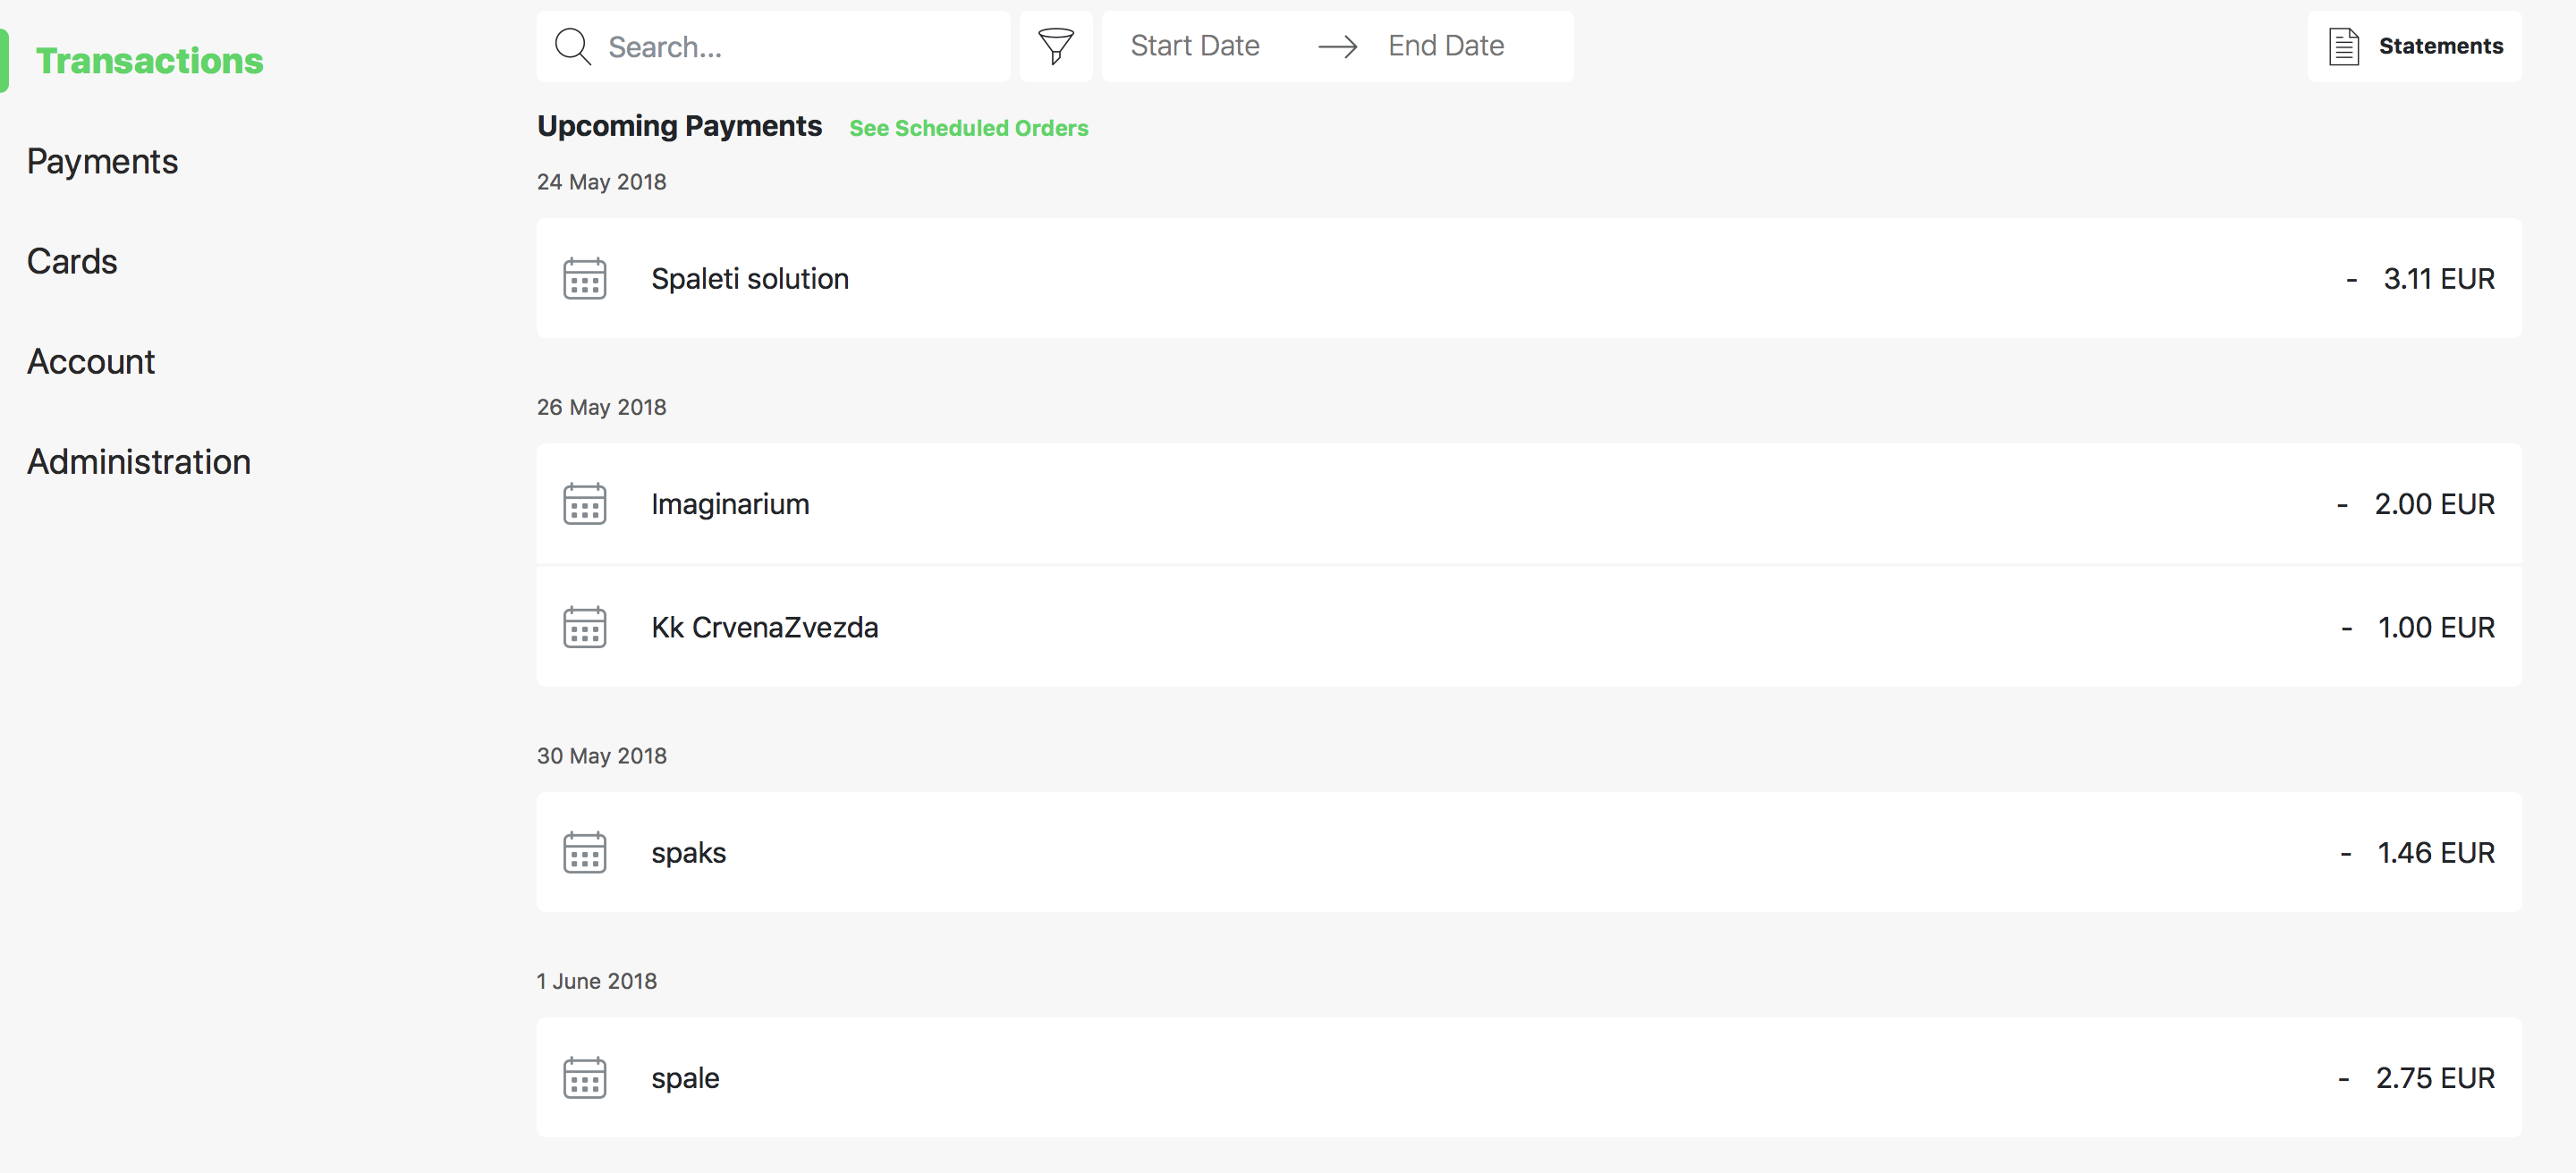This screenshot has width=2576, height=1173.
Task: Open the filter funnel icon
Action: [x=1055, y=46]
